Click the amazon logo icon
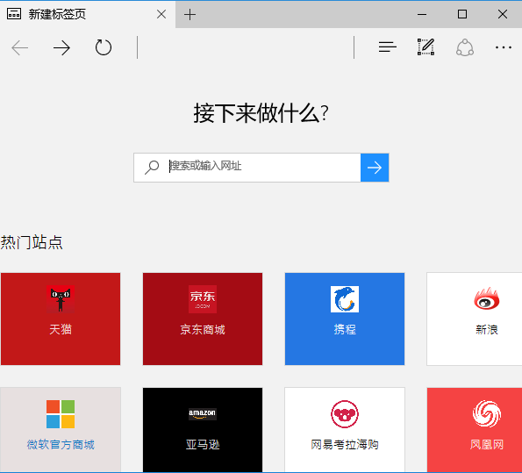This screenshot has width=522, height=473. (203, 414)
